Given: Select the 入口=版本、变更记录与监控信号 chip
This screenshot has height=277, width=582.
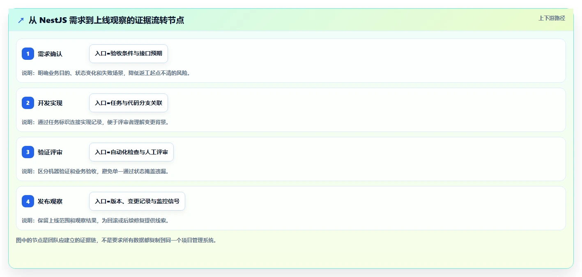Looking at the screenshot, I should [x=137, y=201].
